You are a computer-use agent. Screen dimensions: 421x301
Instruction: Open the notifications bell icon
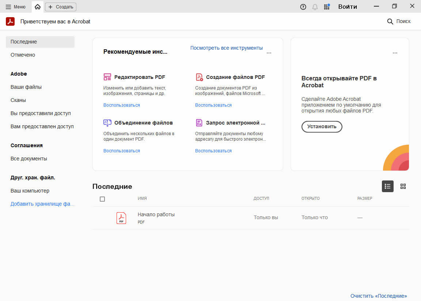pos(315,7)
